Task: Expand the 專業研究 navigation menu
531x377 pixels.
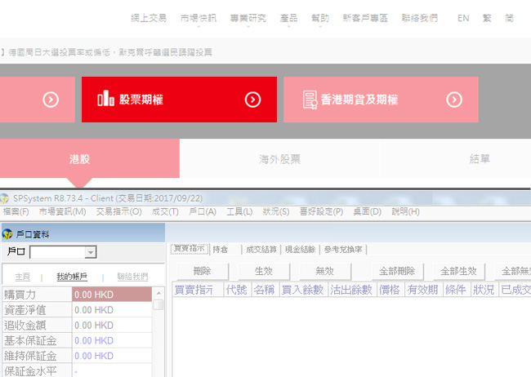Action: point(248,18)
